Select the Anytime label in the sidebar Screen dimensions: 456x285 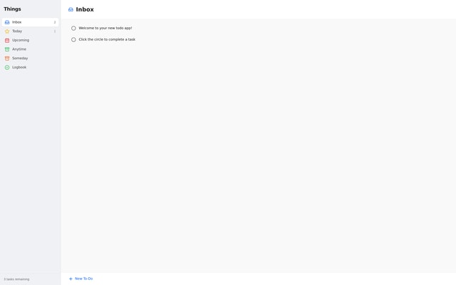(x=19, y=49)
